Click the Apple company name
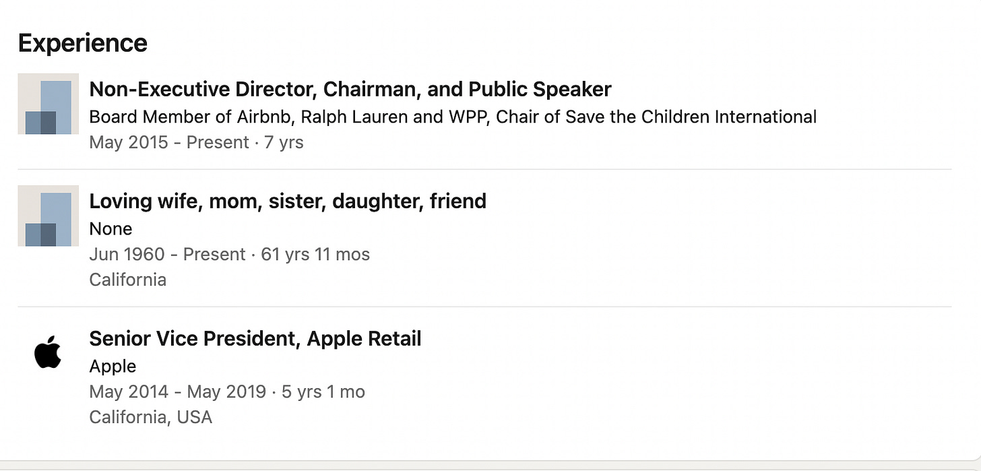The image size is (981, 471). [113, 366]
